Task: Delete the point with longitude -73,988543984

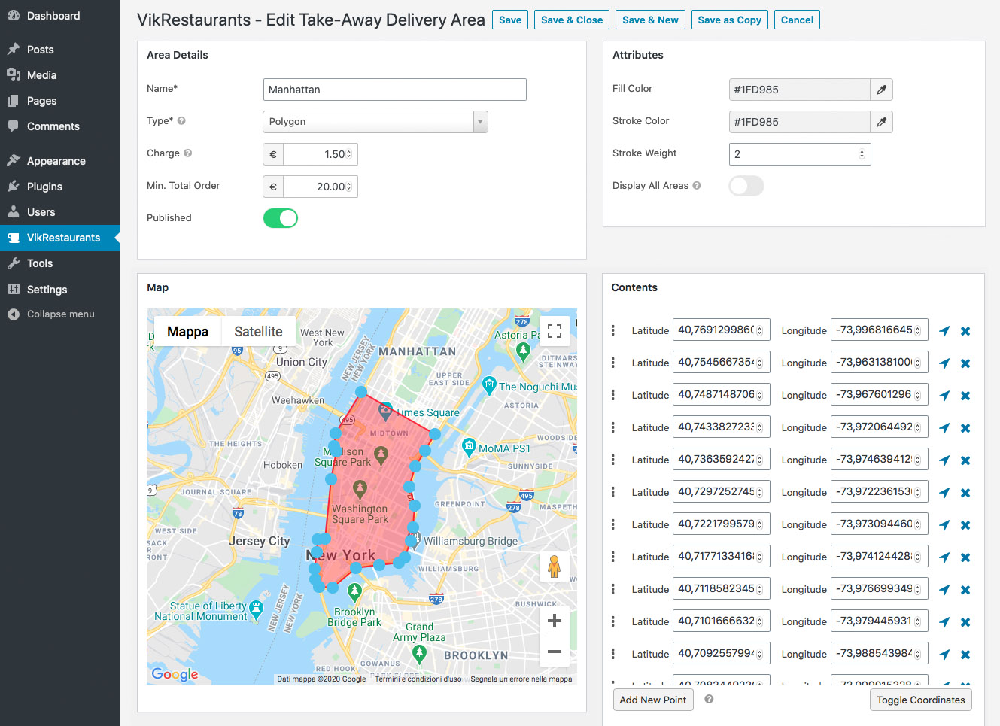Action: click(x=965, y=655)
